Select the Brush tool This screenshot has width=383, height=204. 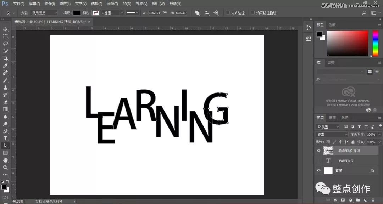(x=5, y=80)
